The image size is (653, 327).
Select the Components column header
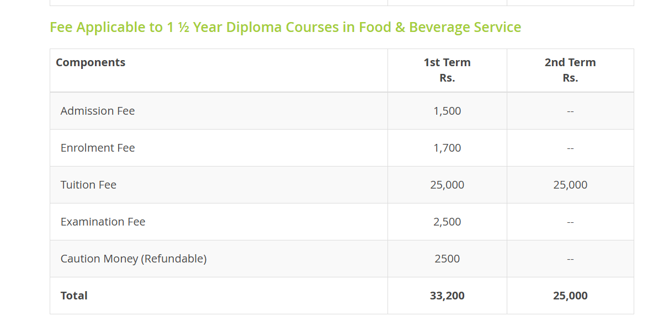click(x=91, y=62)
